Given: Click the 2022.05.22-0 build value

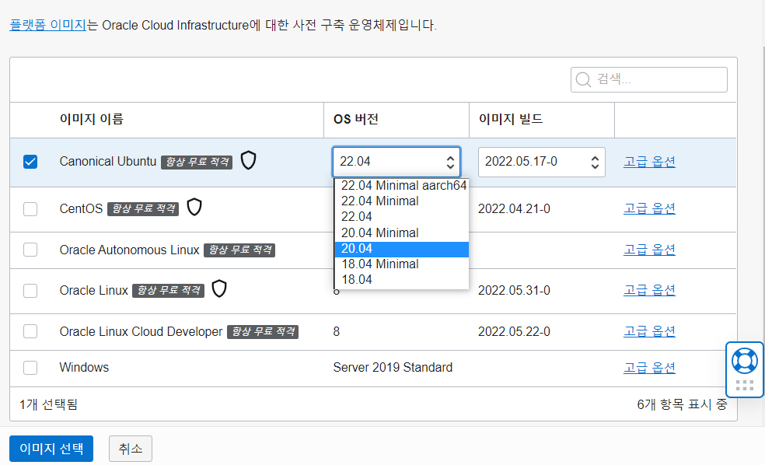Looking at the screenshot, I should coord(514,332).
